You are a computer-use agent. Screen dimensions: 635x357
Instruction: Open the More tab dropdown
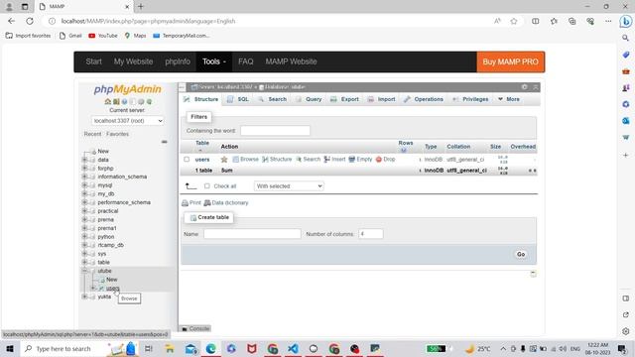click(x=509, y=99)
